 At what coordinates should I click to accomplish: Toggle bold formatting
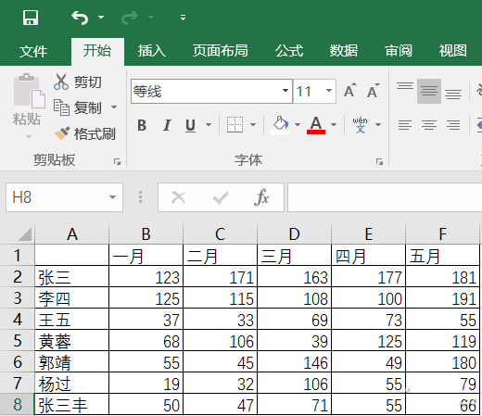pyautogui.click(x=142, y=125)
